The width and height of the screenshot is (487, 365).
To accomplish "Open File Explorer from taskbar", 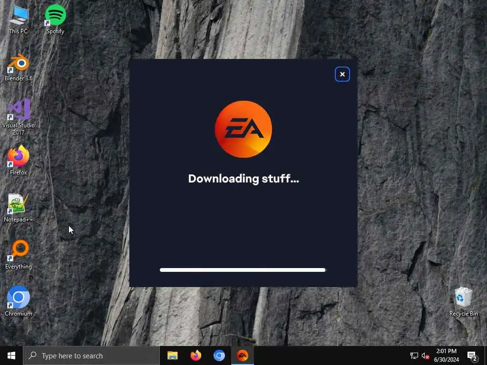I will [x=172, y=355].
